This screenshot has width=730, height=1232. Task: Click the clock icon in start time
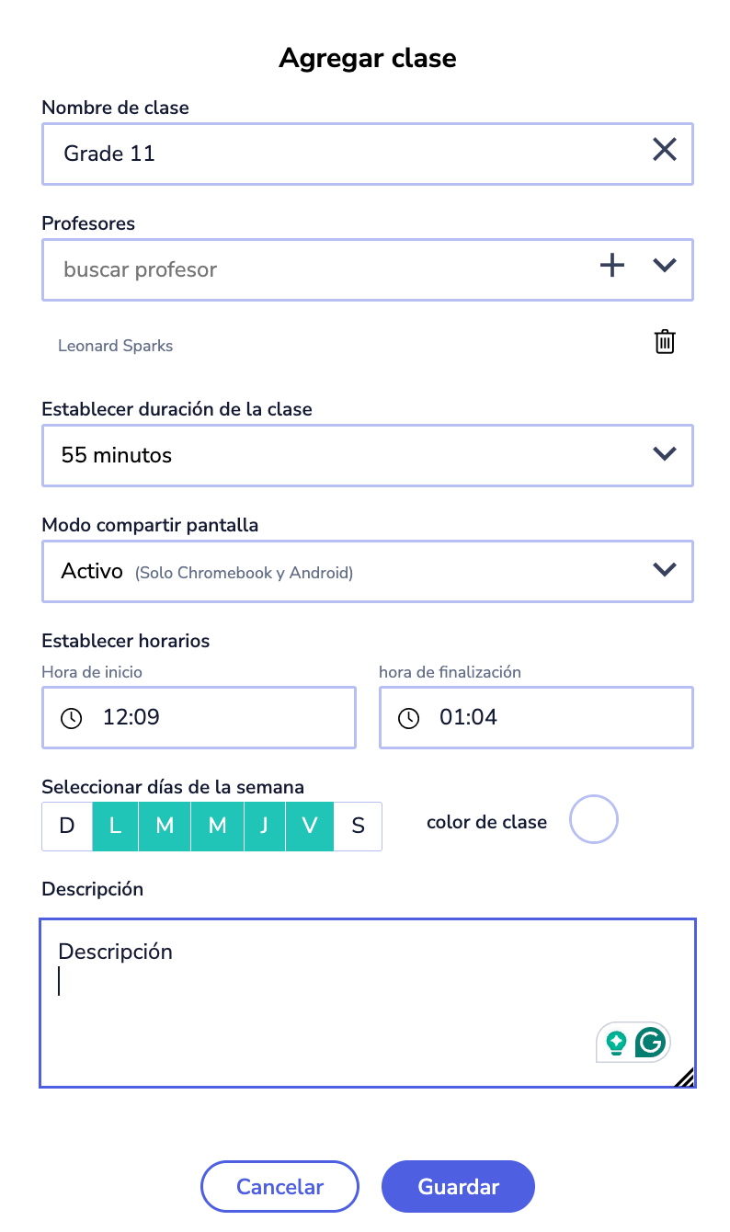(x=71, y=719)
